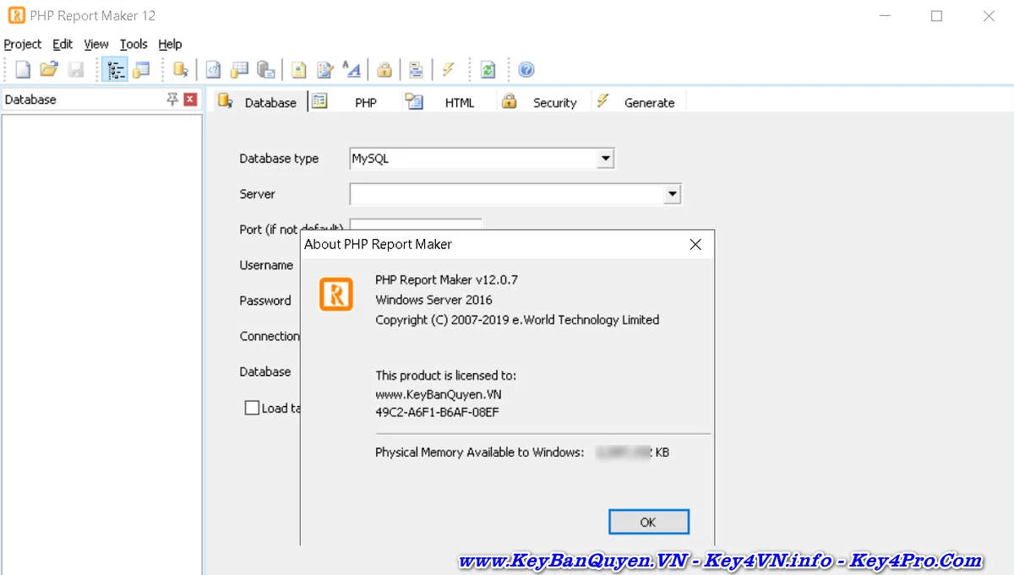
Task: Click the Port input field
Action: click(416, 225)
